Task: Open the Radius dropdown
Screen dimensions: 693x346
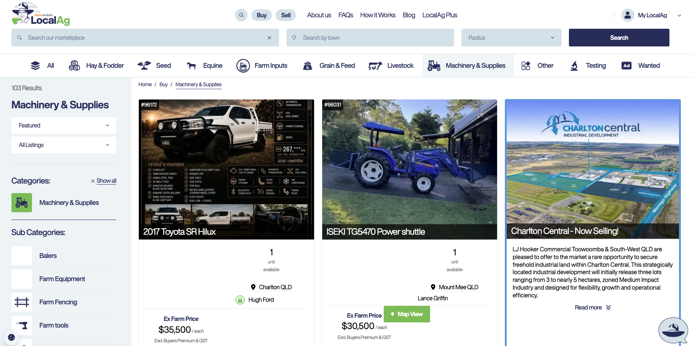Action: coord(511,38)
